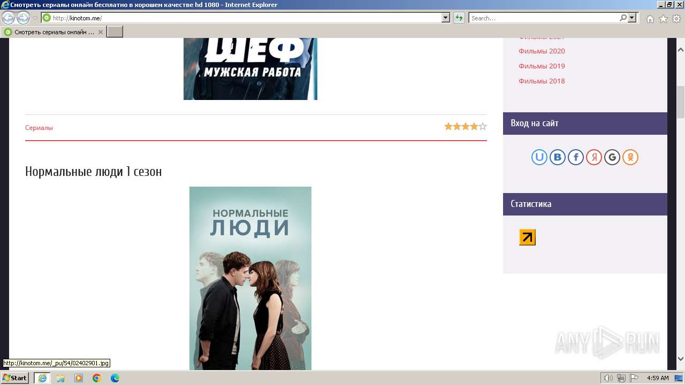685x385 pixels.
Task: Select the 'Смотреть сериалы онлайн' tab
Action: click(x=53, y=32)
